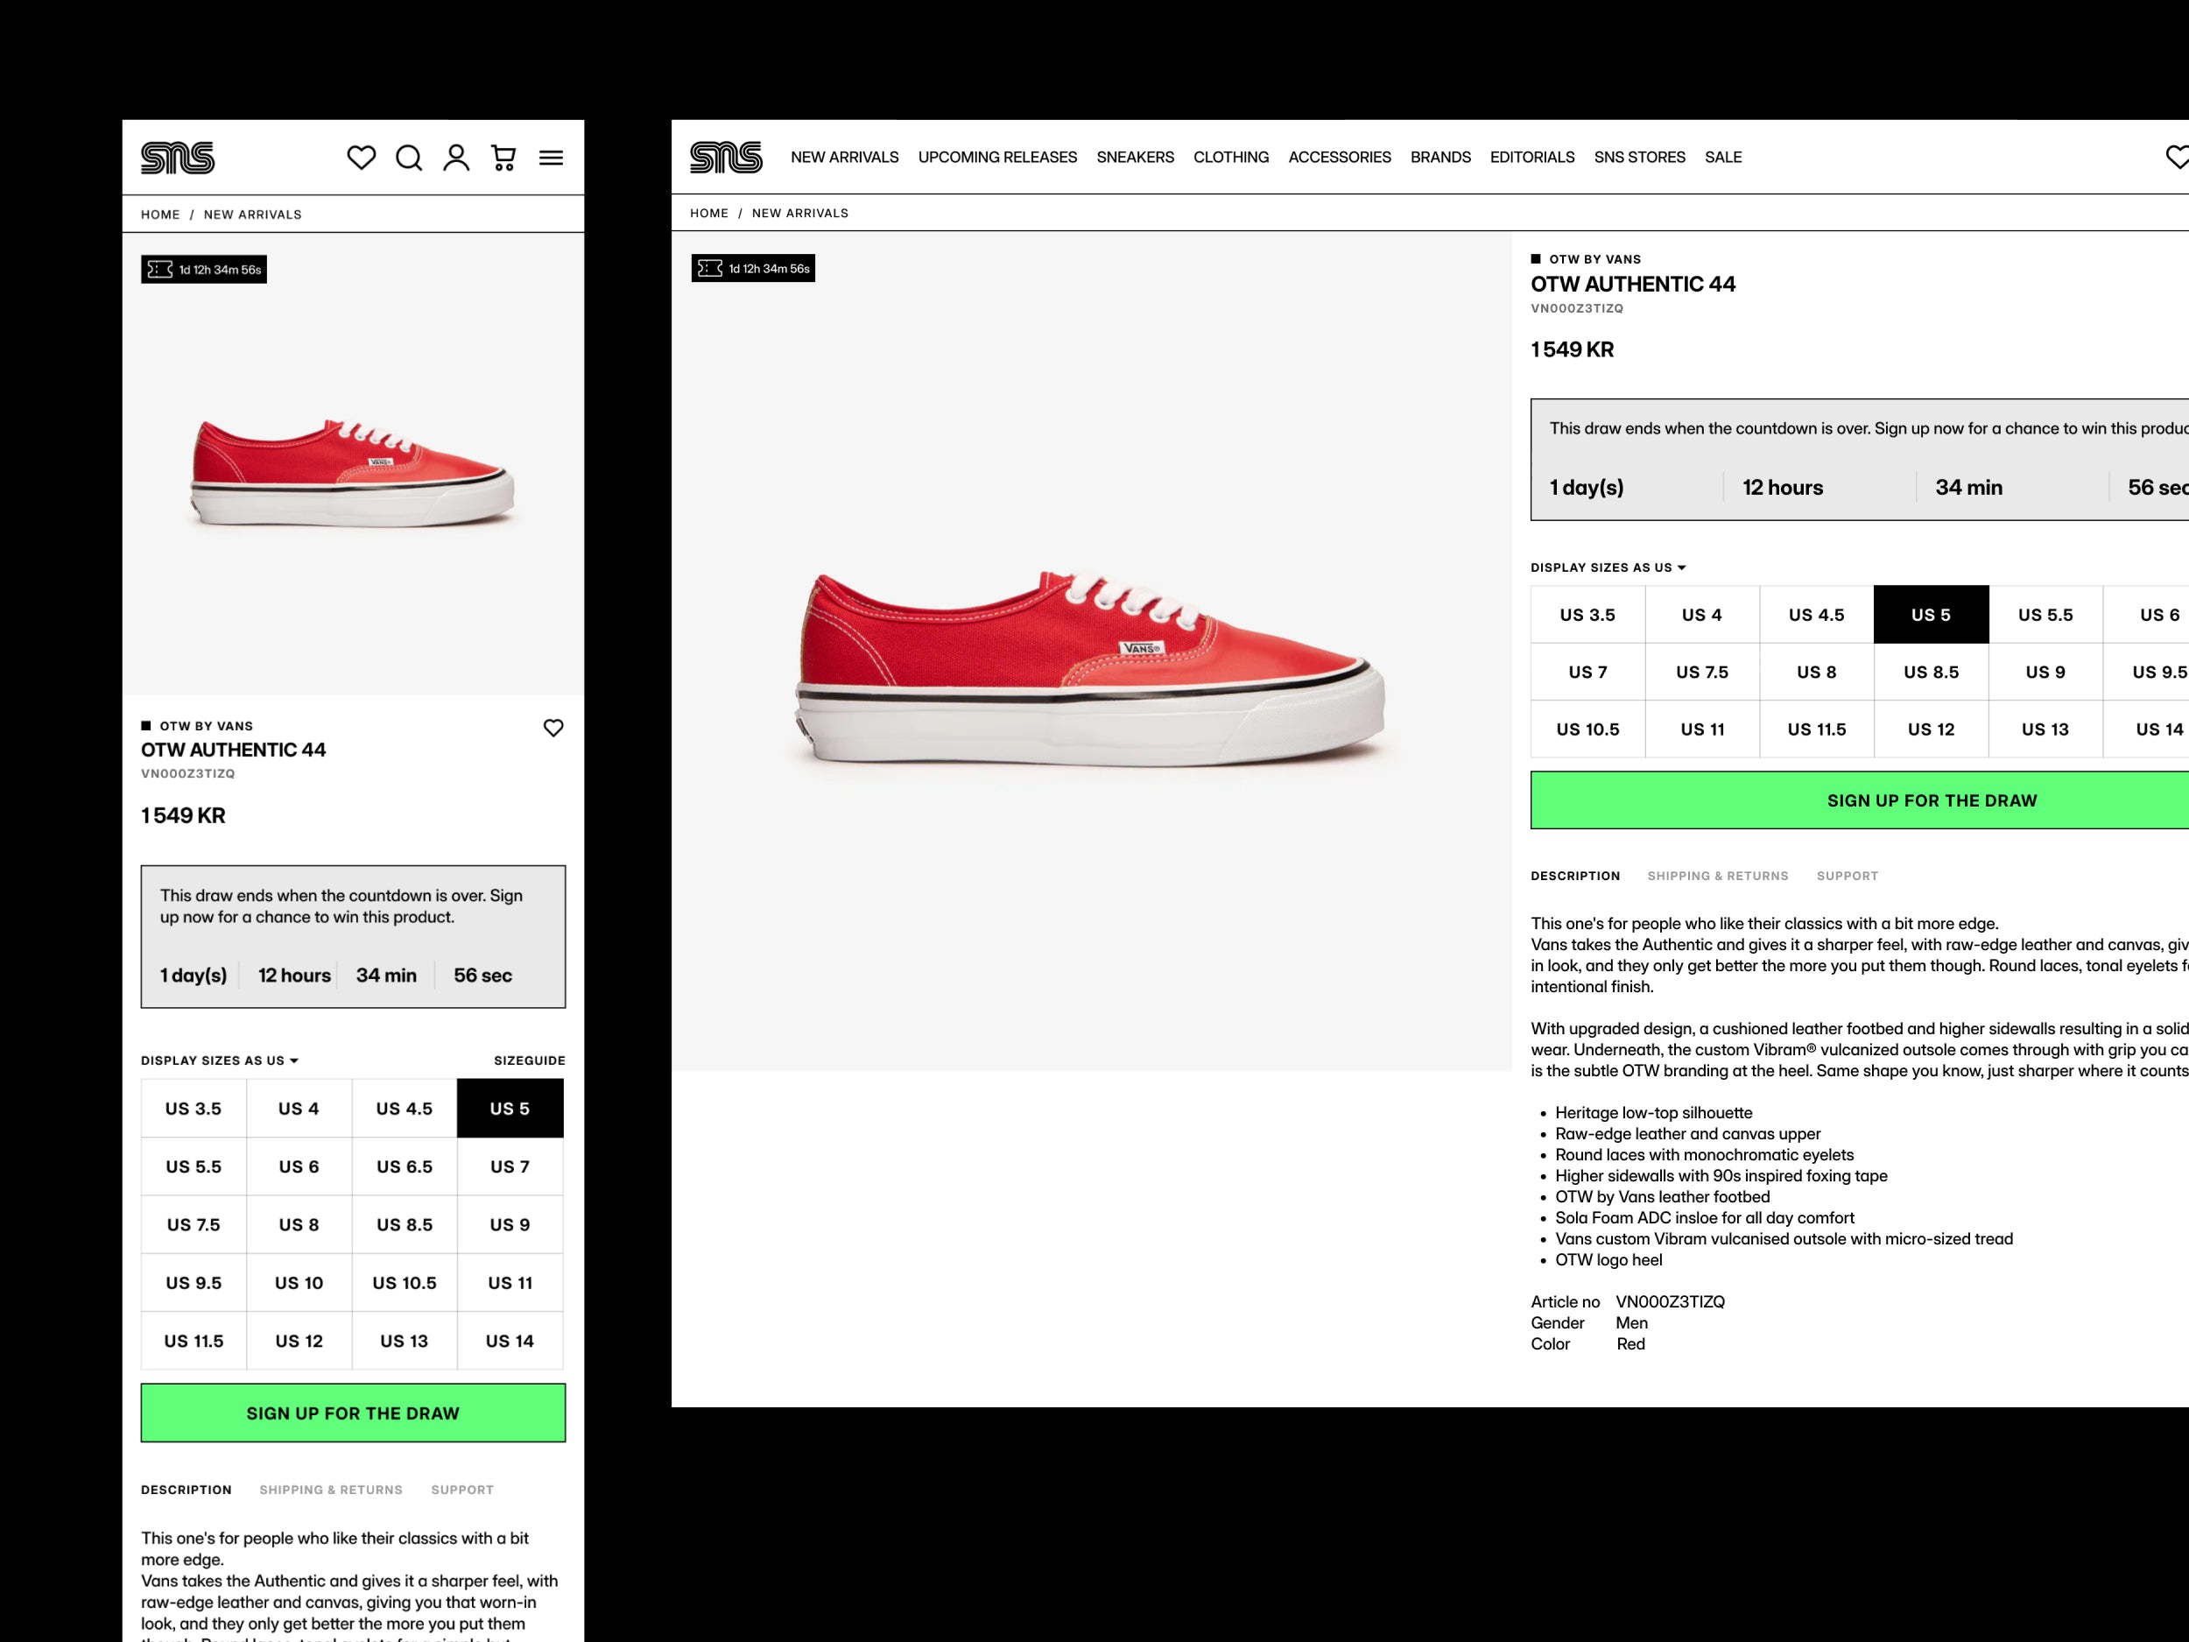
Task: Click the draw countdown badge in mobile view
Action: [x=204, y=269]
